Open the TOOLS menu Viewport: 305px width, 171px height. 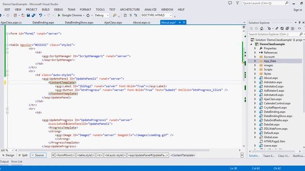point(100,9)
